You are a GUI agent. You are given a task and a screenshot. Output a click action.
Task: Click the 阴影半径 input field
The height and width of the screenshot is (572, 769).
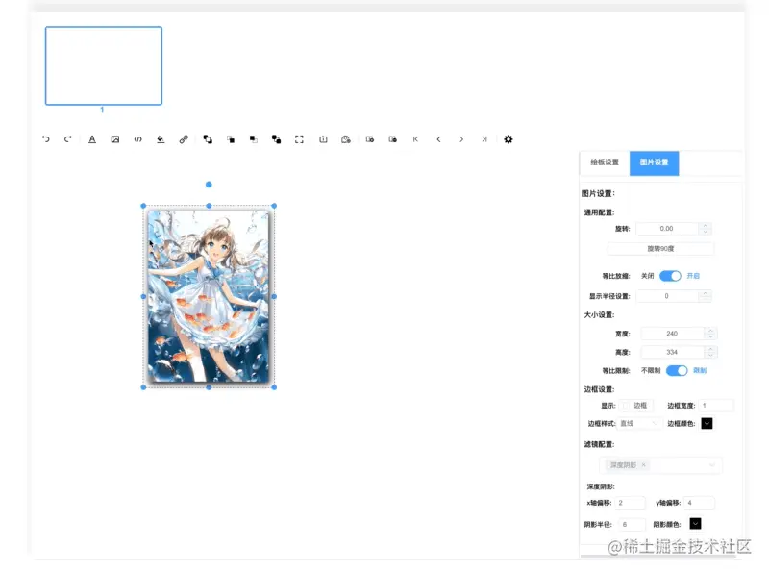pyautogui.click(x=632, y=525)
